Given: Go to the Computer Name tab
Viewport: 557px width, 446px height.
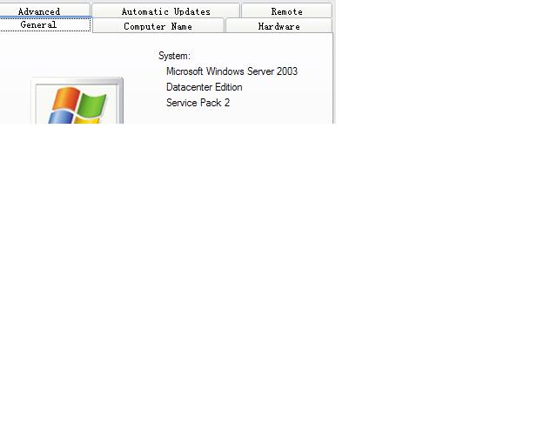Looking at the screenshot, I should pos(158,26).
